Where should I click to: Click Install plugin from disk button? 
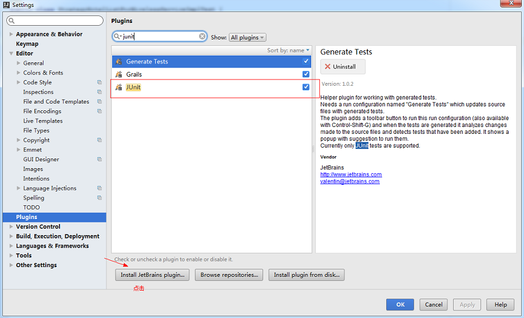point(307,275)
